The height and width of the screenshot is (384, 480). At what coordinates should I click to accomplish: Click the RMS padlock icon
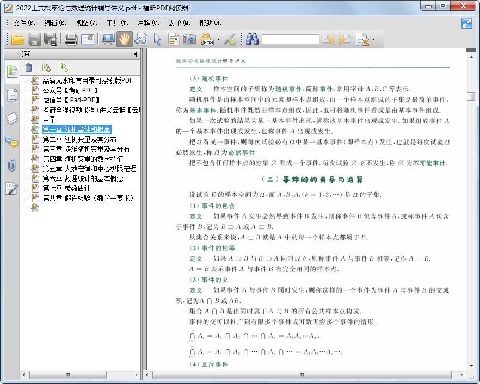pos(207,39)
